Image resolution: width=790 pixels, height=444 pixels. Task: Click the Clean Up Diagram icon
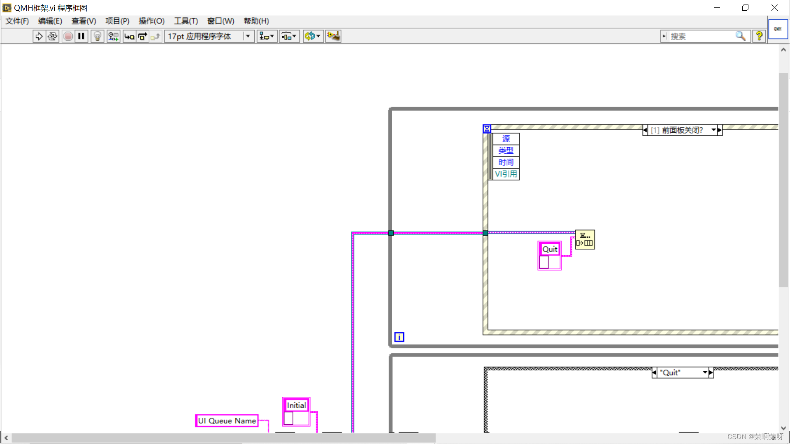(333, 37)
